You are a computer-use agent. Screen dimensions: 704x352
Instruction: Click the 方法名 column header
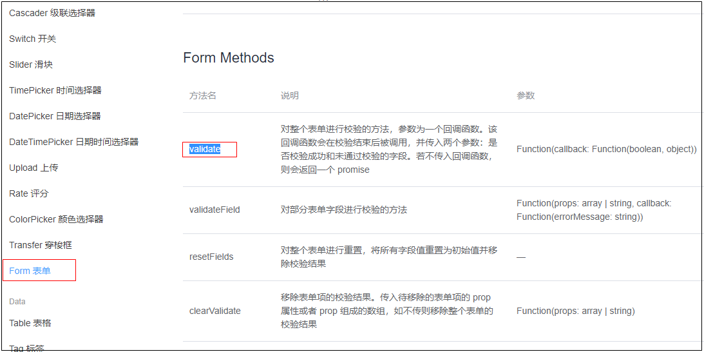click(x=203, y=95)
